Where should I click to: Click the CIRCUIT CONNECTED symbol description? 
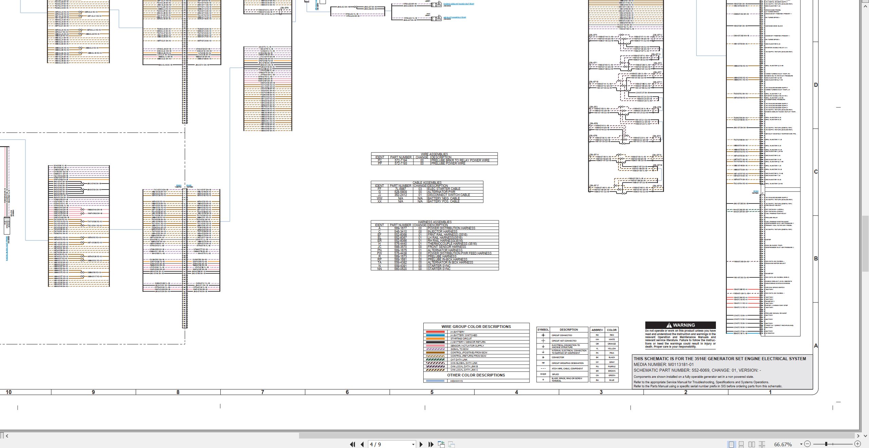pyautogui.click(x=562, y=335)
